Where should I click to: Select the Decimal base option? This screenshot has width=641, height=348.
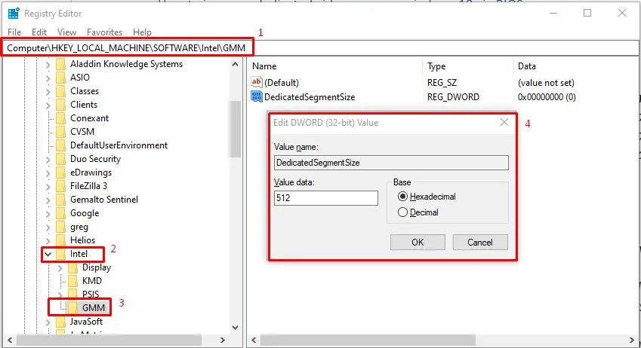402,212
